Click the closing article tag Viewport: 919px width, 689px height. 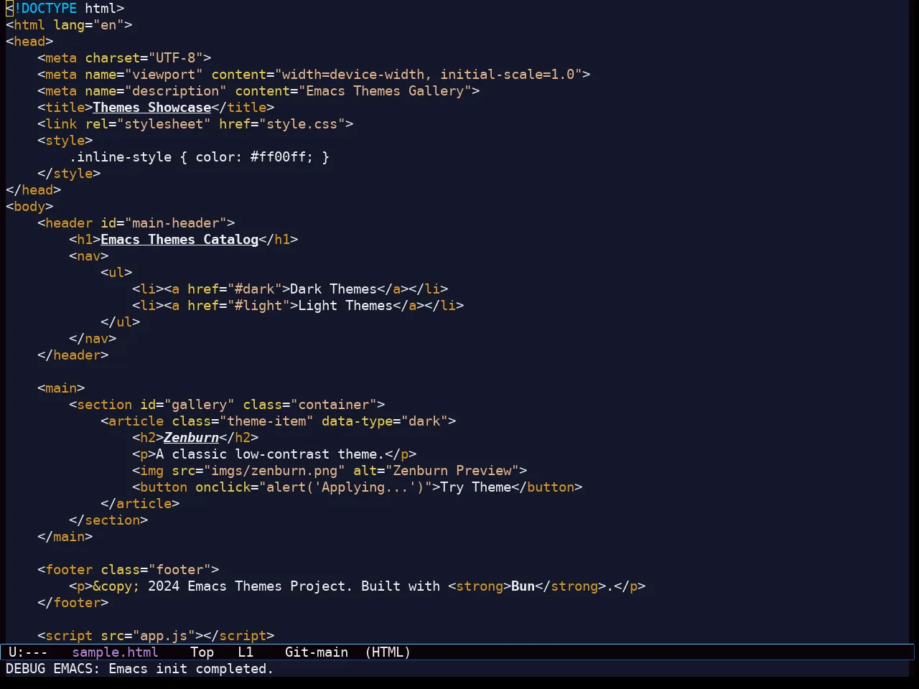pyautogui.click(x=140, y=504)
